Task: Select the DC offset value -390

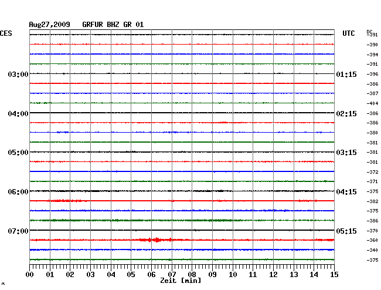Action: (x=372, y=45)
